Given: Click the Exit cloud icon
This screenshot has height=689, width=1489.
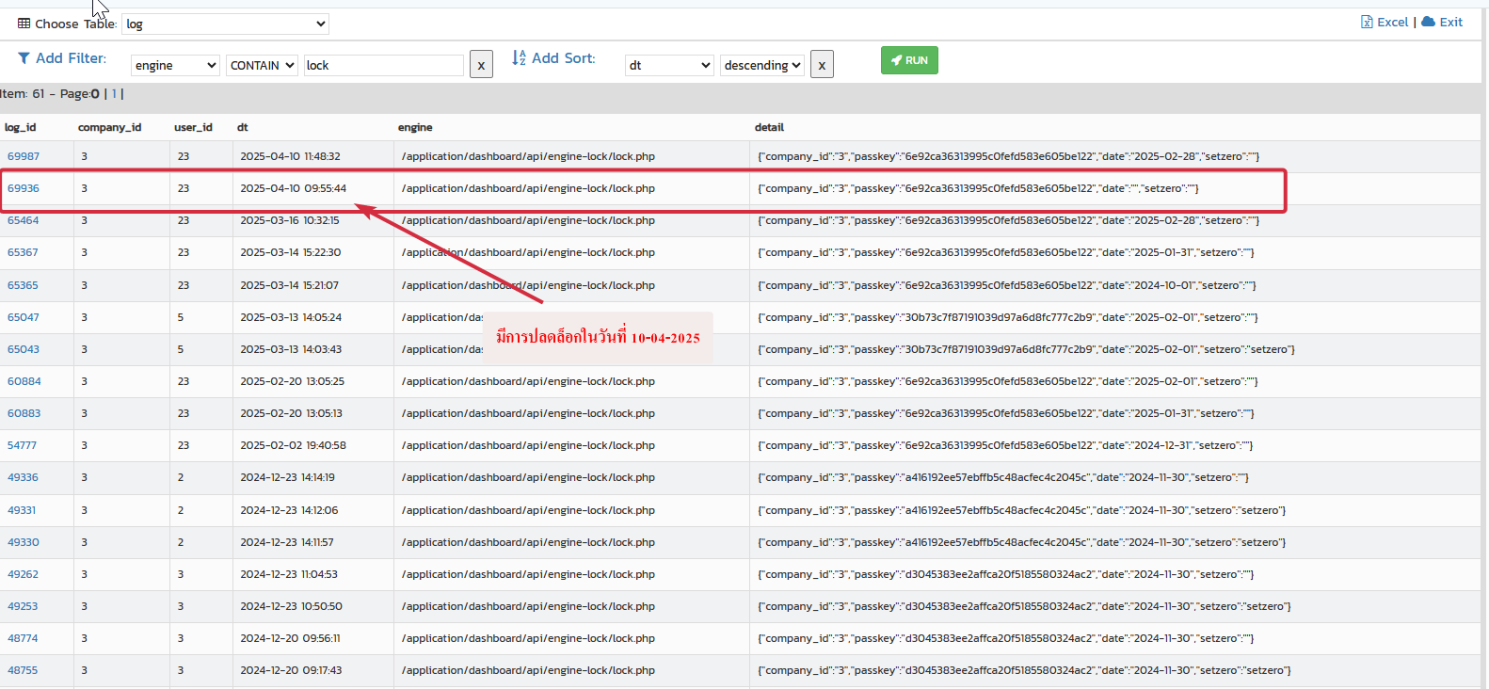Looking at the screenshot, I should tap(1428, 22).
